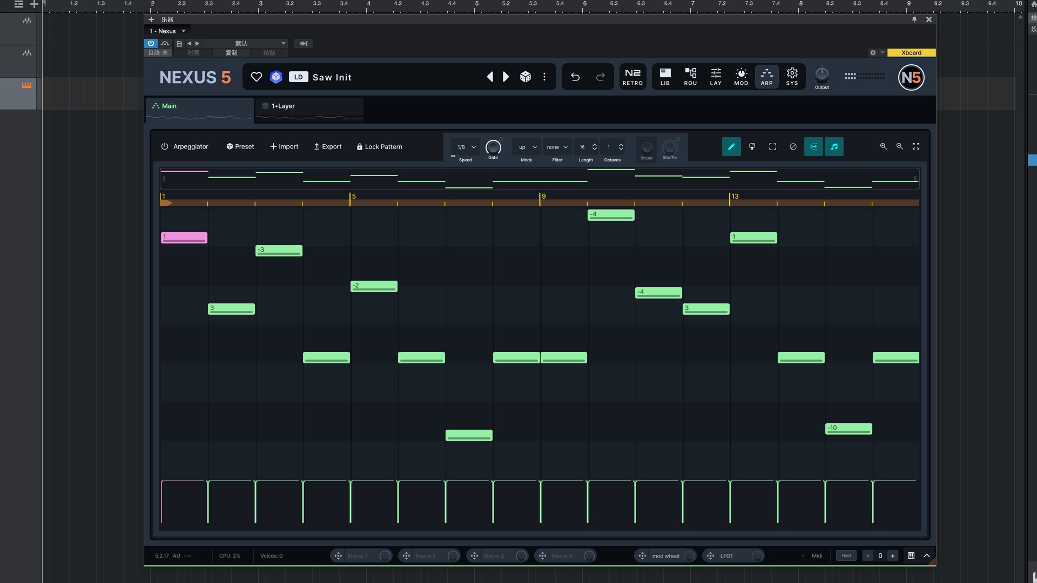Zoom out of the arp grid
1037x583 pixels.
tap(899, 146)
